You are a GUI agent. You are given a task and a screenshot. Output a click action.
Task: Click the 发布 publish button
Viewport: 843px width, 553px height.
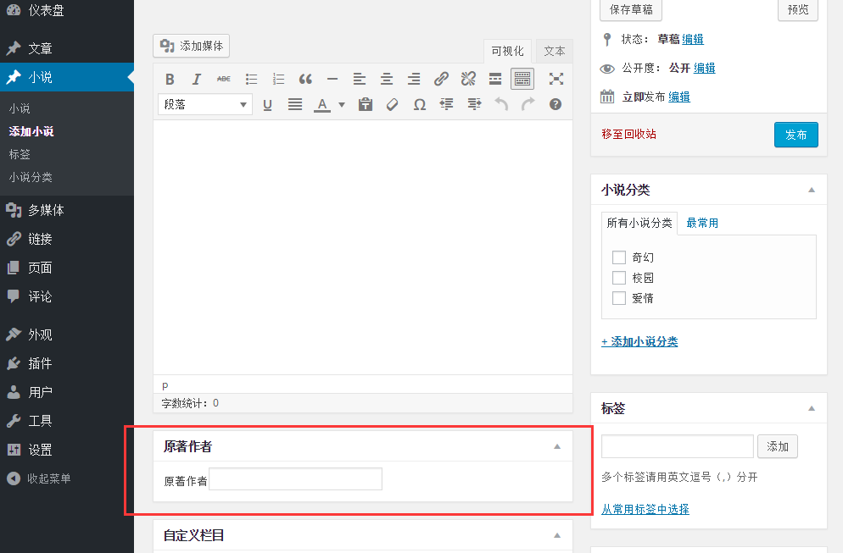click(x=796, y=134)
